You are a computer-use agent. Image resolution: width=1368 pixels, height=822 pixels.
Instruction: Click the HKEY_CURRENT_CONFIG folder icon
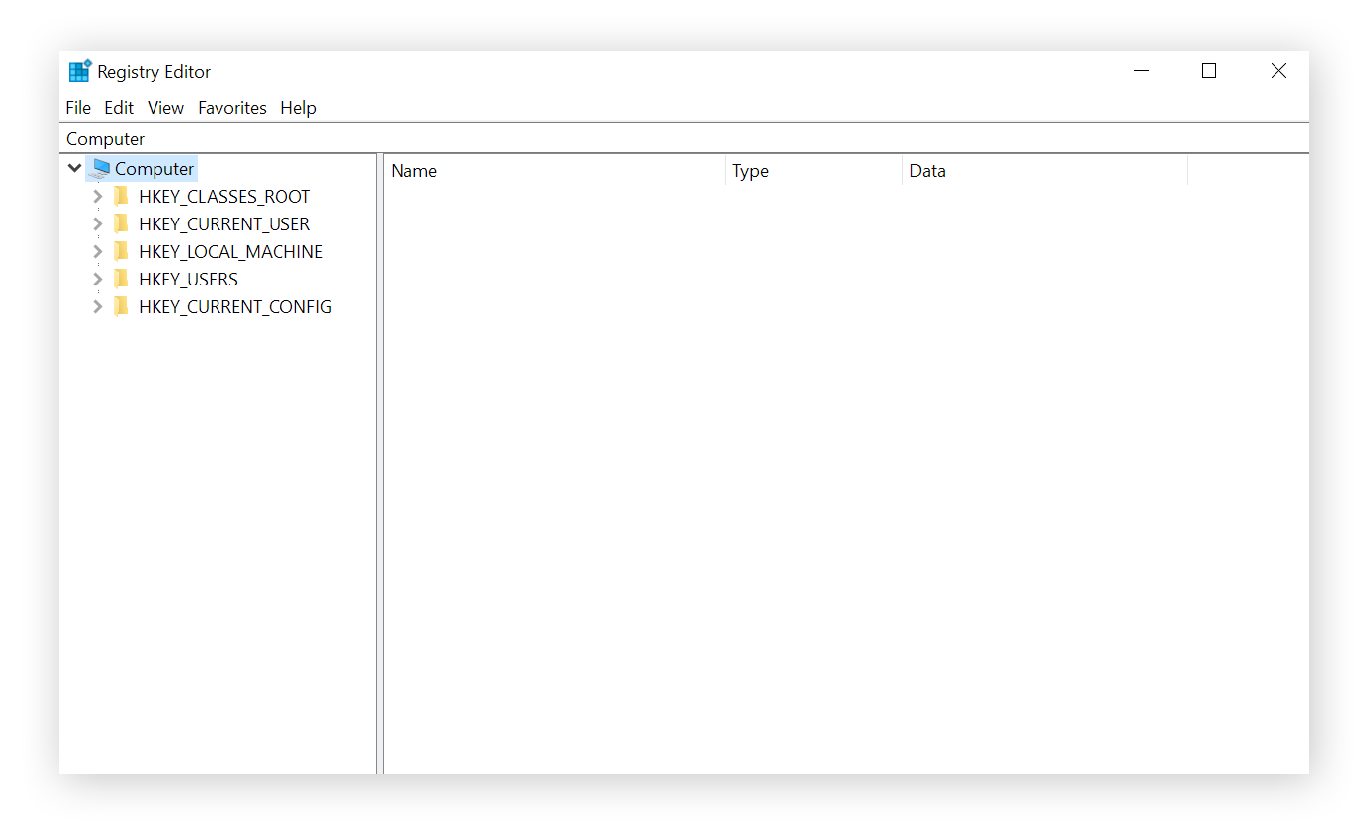pyautogui.click(x=120, y=306)
